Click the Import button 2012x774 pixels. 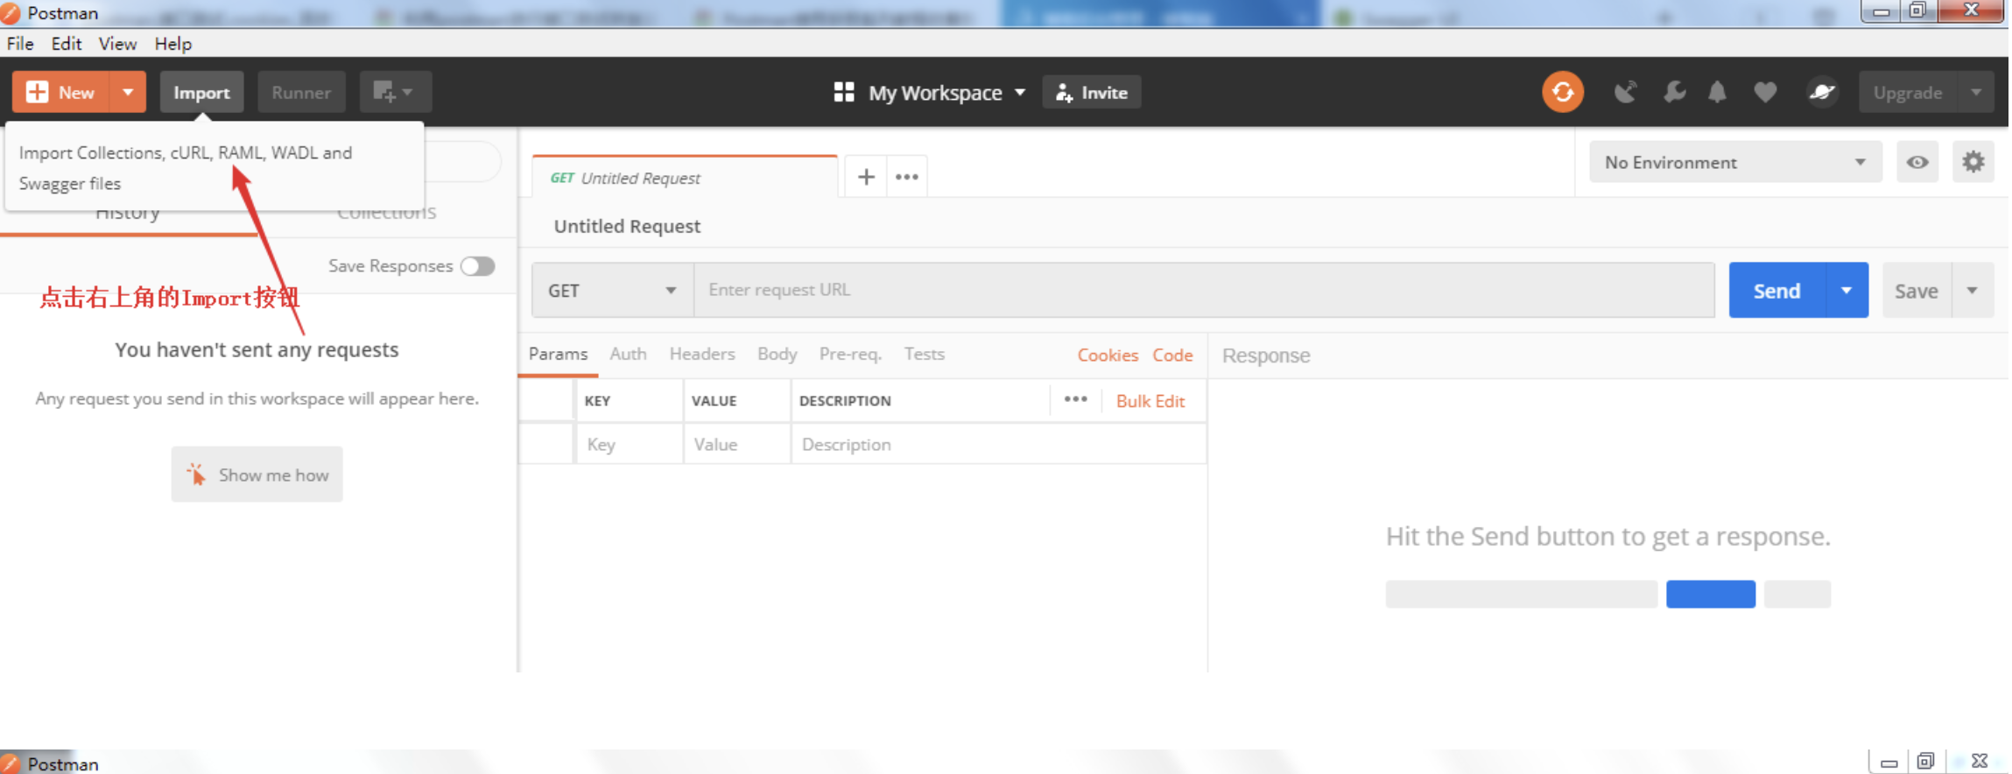(x=201, y=93)
